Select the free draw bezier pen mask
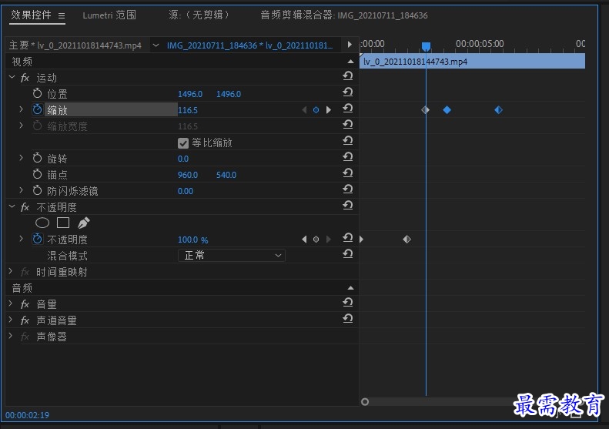Image resolution: width=609 pixels, height=429 pixels. pos(83,223)
